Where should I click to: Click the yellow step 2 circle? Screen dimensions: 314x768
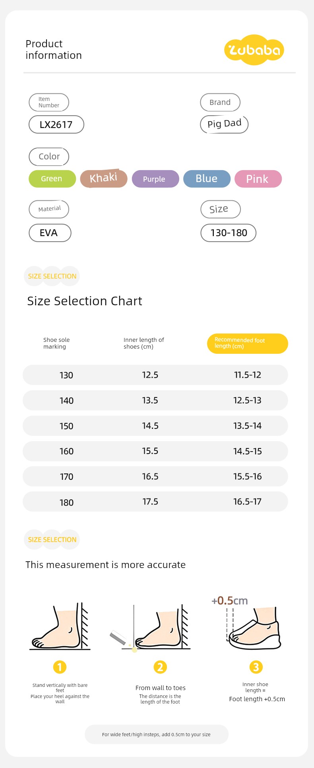(160, 667)
